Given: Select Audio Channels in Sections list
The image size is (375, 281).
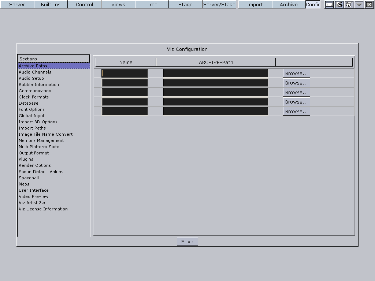Looking at the screenshot, I should [x=35, y=72].
